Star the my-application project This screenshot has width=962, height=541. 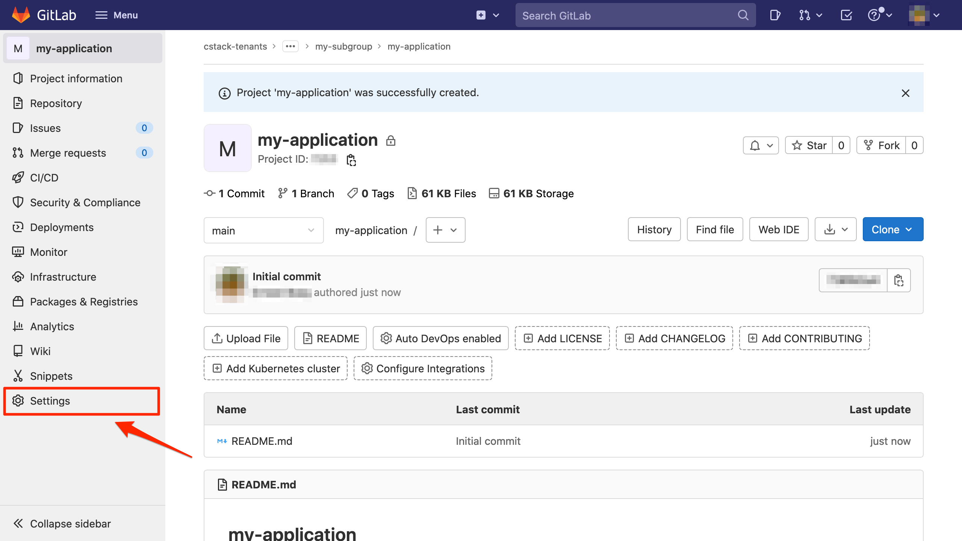[809, 145]
